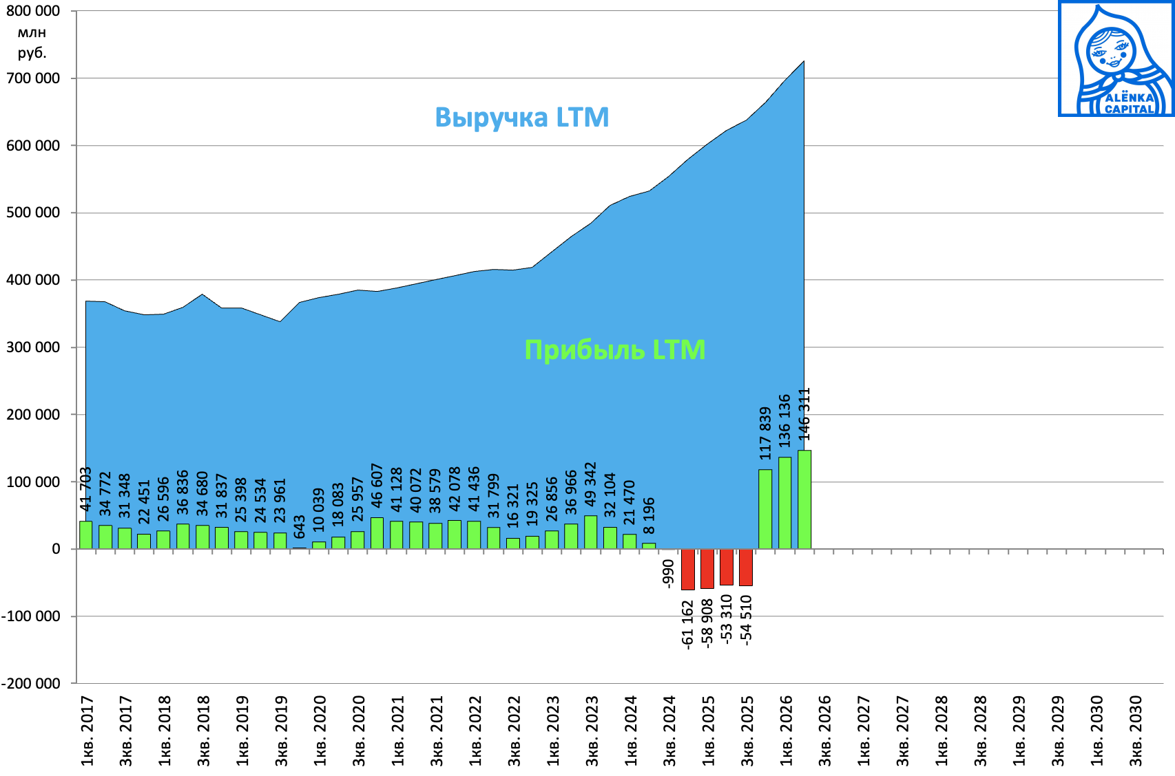The height and width of the screenshot is (776, 1175).
Task: Select the bar labeled 136 136
Action: (784, 503)
